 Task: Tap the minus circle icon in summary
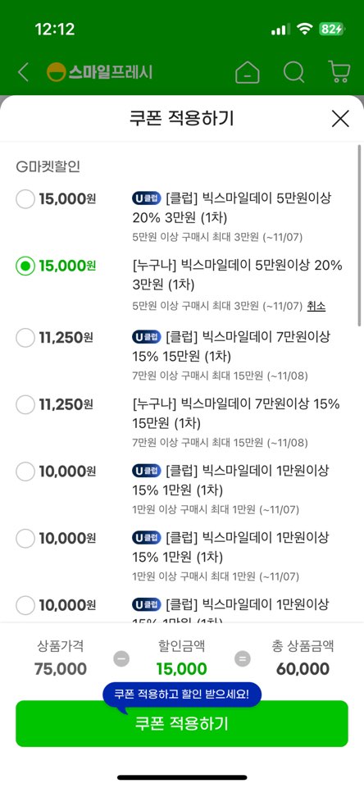[x=121, y=658]
